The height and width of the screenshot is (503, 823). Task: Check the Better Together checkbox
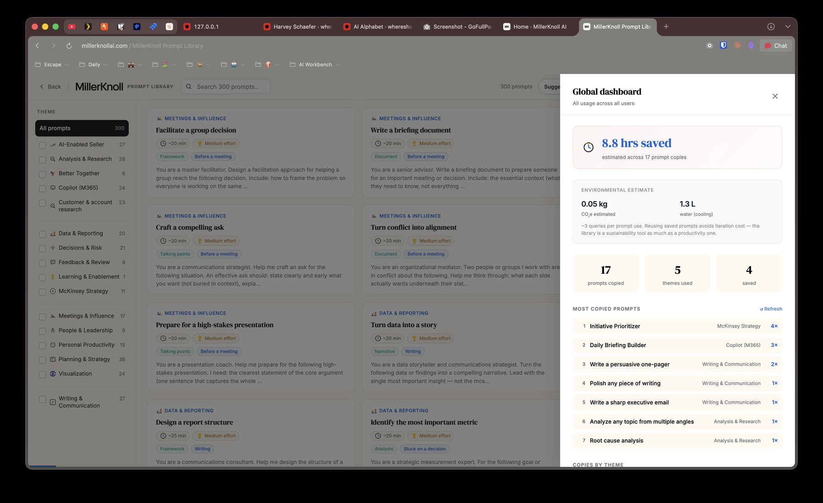tap(43, 174)
